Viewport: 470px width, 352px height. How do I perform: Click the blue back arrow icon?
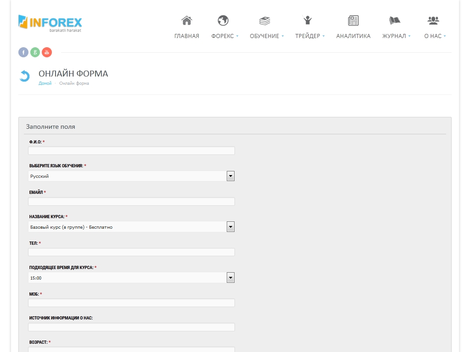24,76
